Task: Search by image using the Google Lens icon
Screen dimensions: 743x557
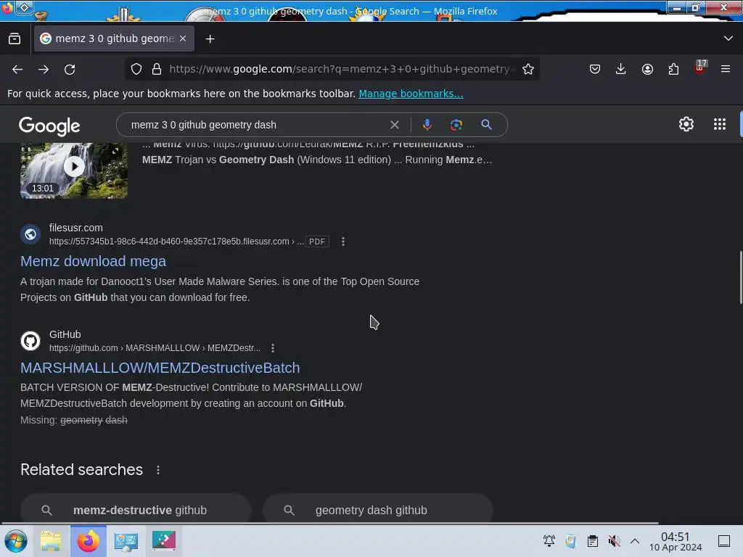Action: point(456,125)
